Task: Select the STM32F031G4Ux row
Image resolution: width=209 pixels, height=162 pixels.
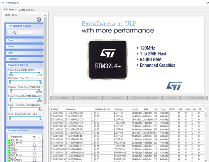Action: click(x=127, y=153)
